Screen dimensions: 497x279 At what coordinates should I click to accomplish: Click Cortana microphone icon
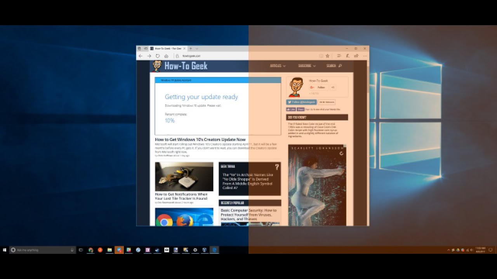72,250
